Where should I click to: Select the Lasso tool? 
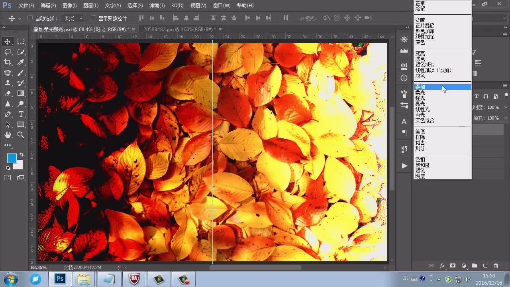tap(8, 52)
